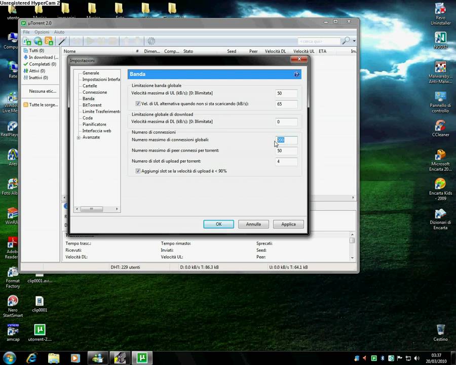The width and height of the screenshot is (456, 365).
Task: Click the blue help icon in Banda header
Action: click(x=296, y=74)
